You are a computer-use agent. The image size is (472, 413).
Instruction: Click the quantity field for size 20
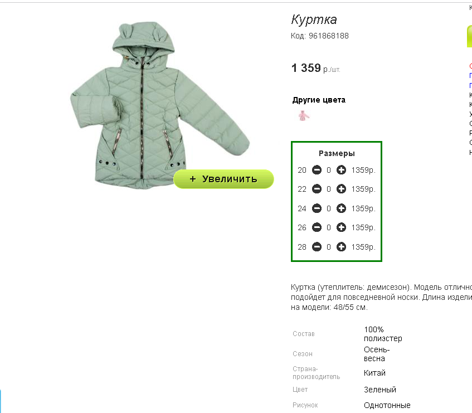pyautogui.click(x=329, y=171)
